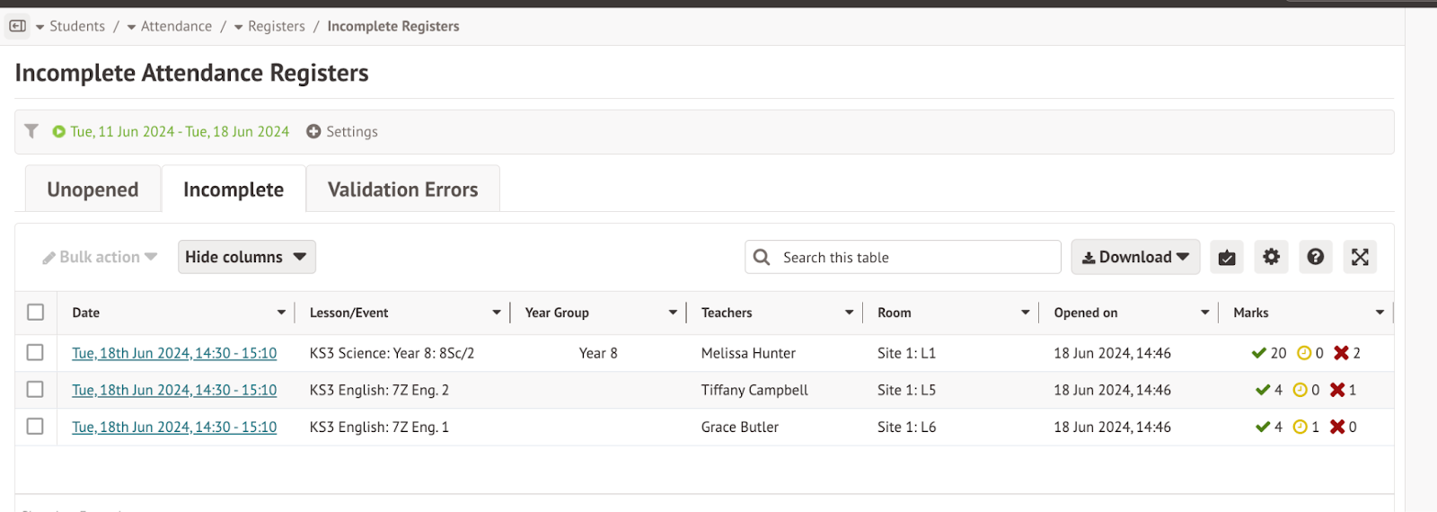
Task: Click the plus icon beside Settings
Action: point(313,131)
